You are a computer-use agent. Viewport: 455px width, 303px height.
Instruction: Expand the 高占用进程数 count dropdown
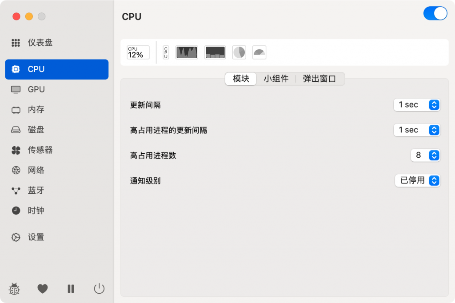[x=426, y=155]
